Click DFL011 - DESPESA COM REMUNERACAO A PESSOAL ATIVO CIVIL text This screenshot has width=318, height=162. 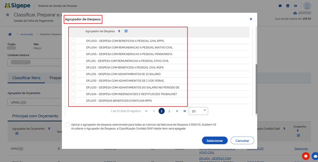click(x=128, y=61)
